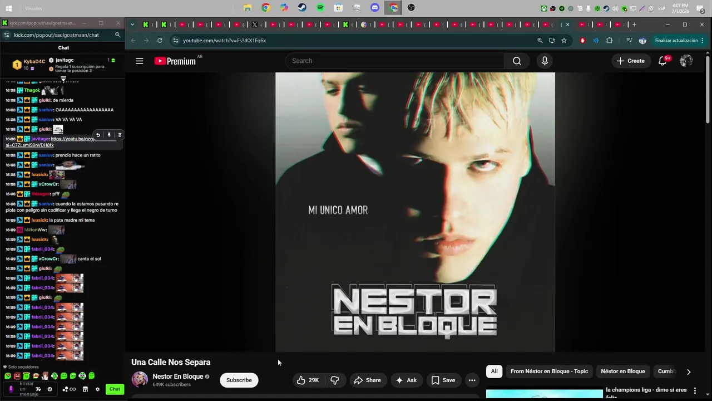
Task: Click the Una Calle Nos Separa title
Action: 171,363
